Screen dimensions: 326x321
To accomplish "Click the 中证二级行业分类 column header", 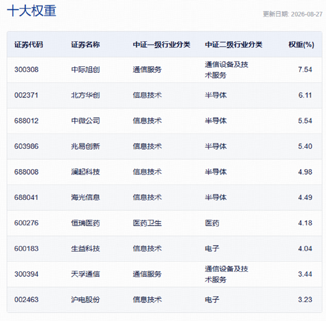I will (234, 44).
